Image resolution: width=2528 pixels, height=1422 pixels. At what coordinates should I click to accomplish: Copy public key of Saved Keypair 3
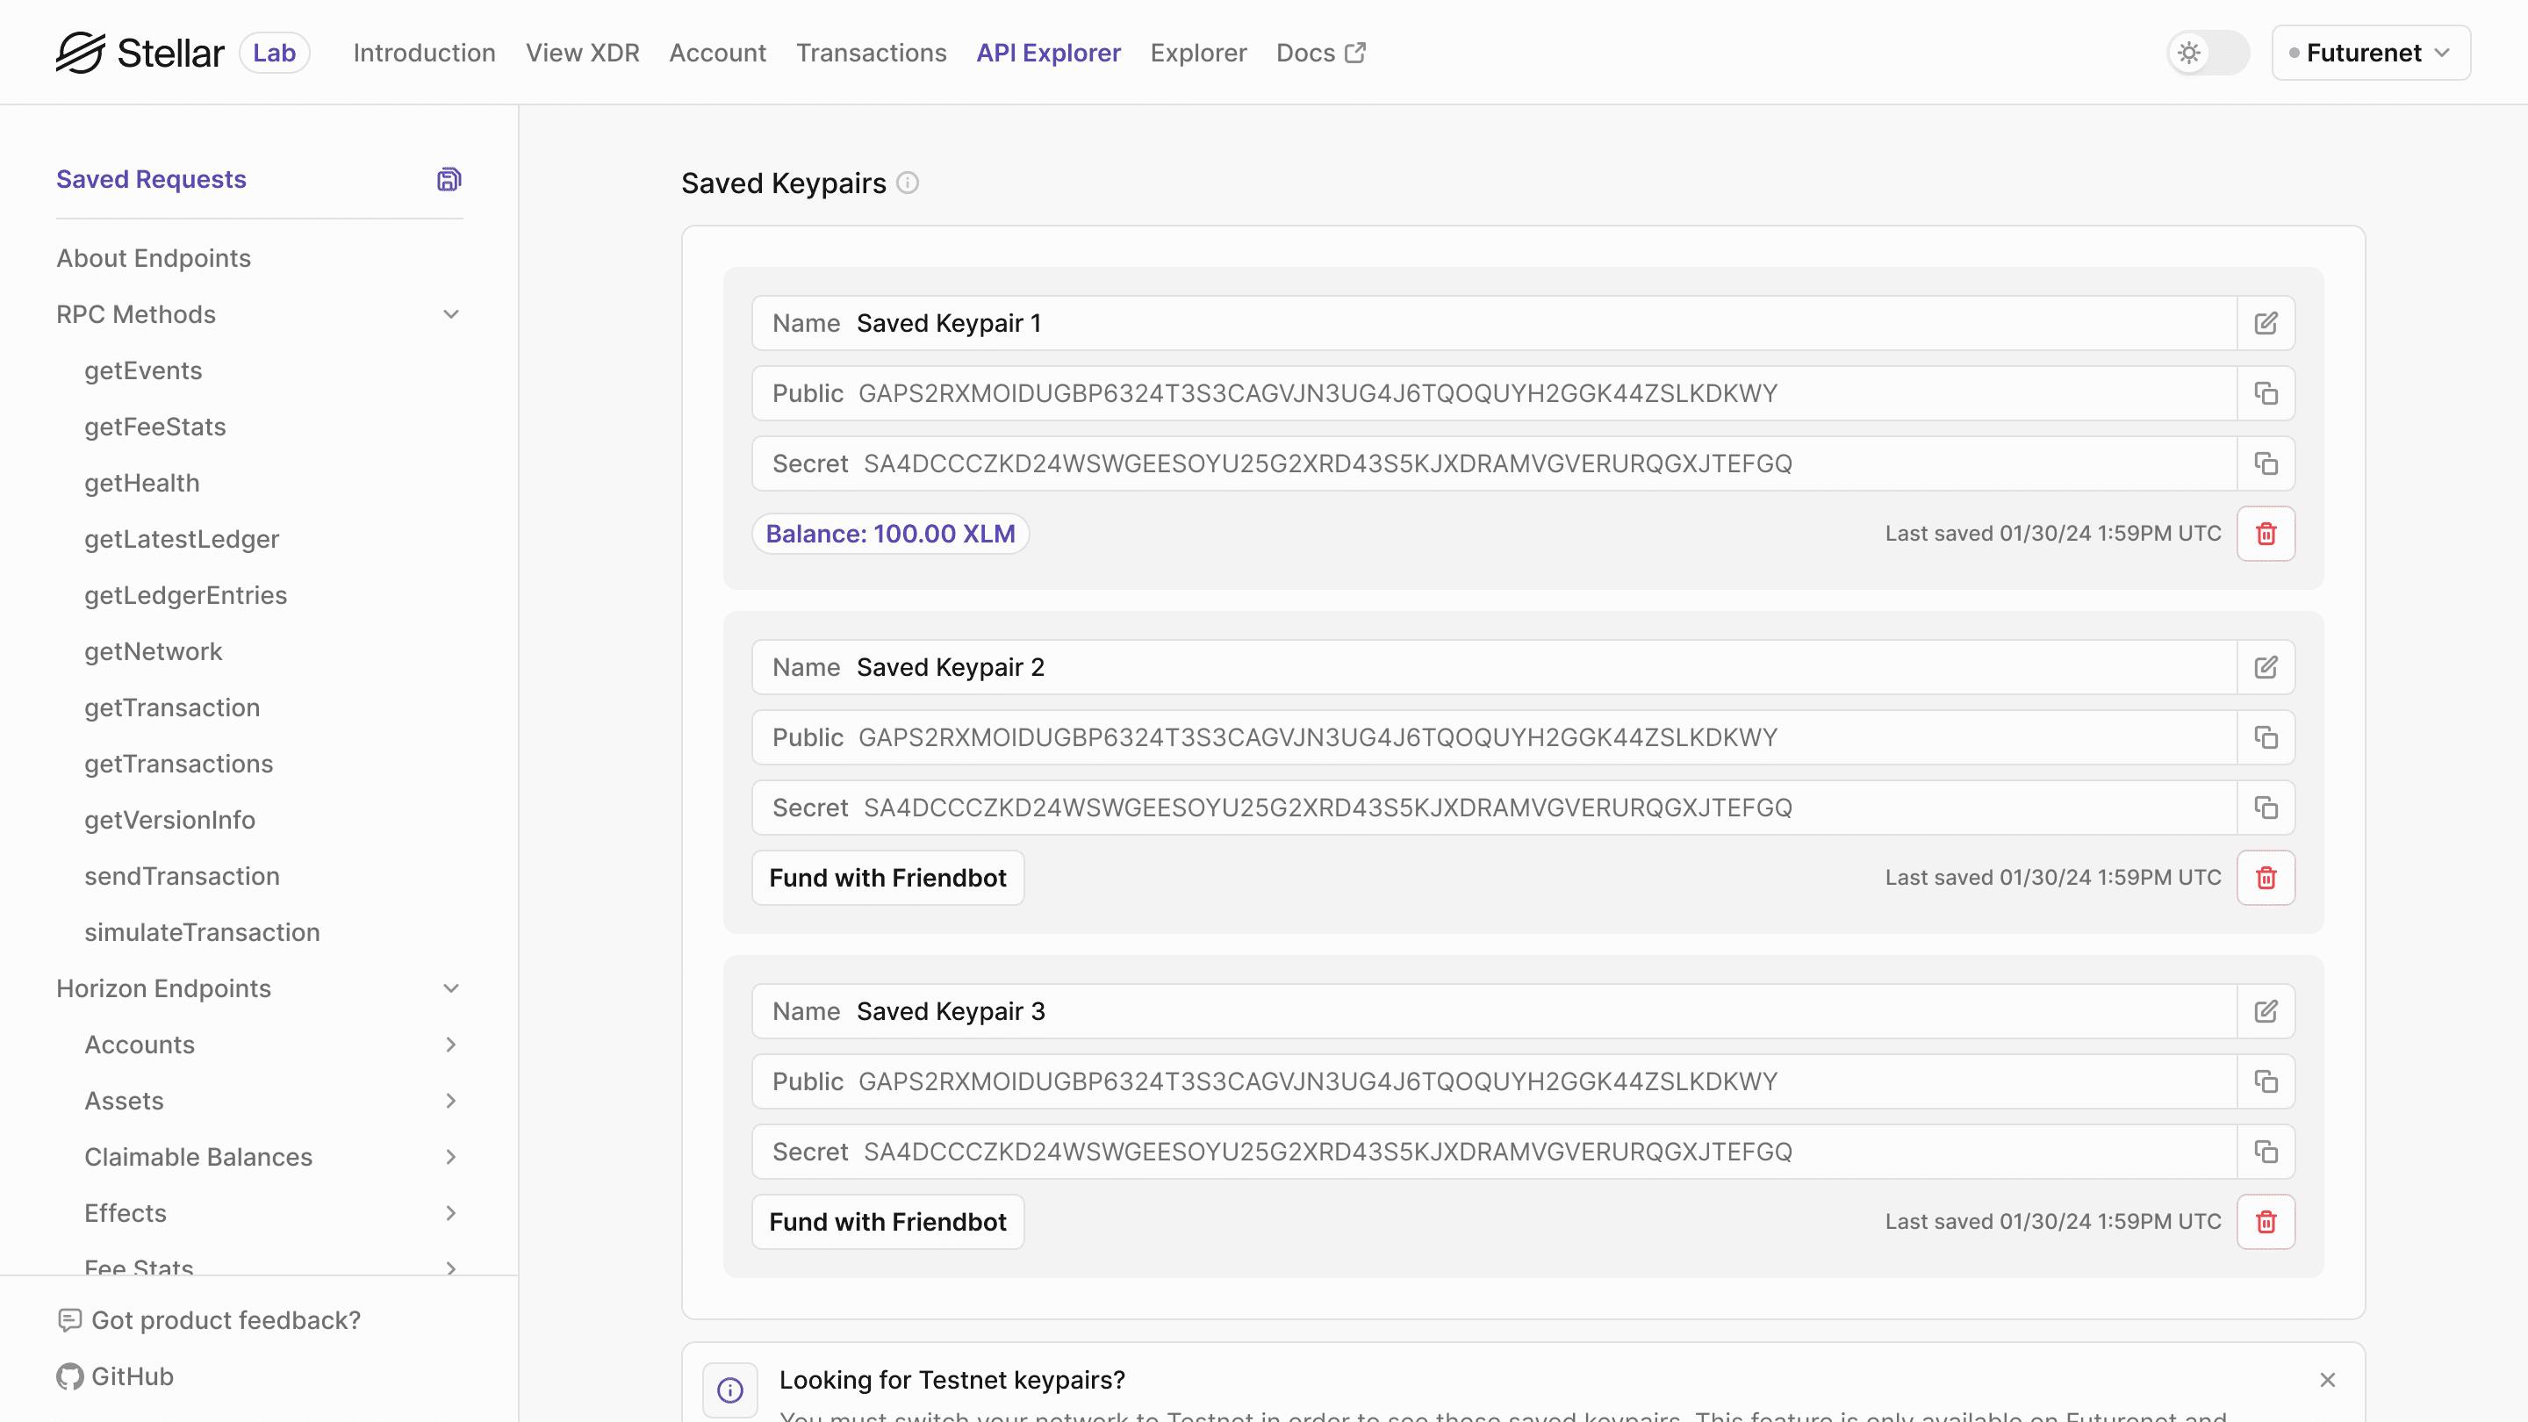point(2266,1081)
